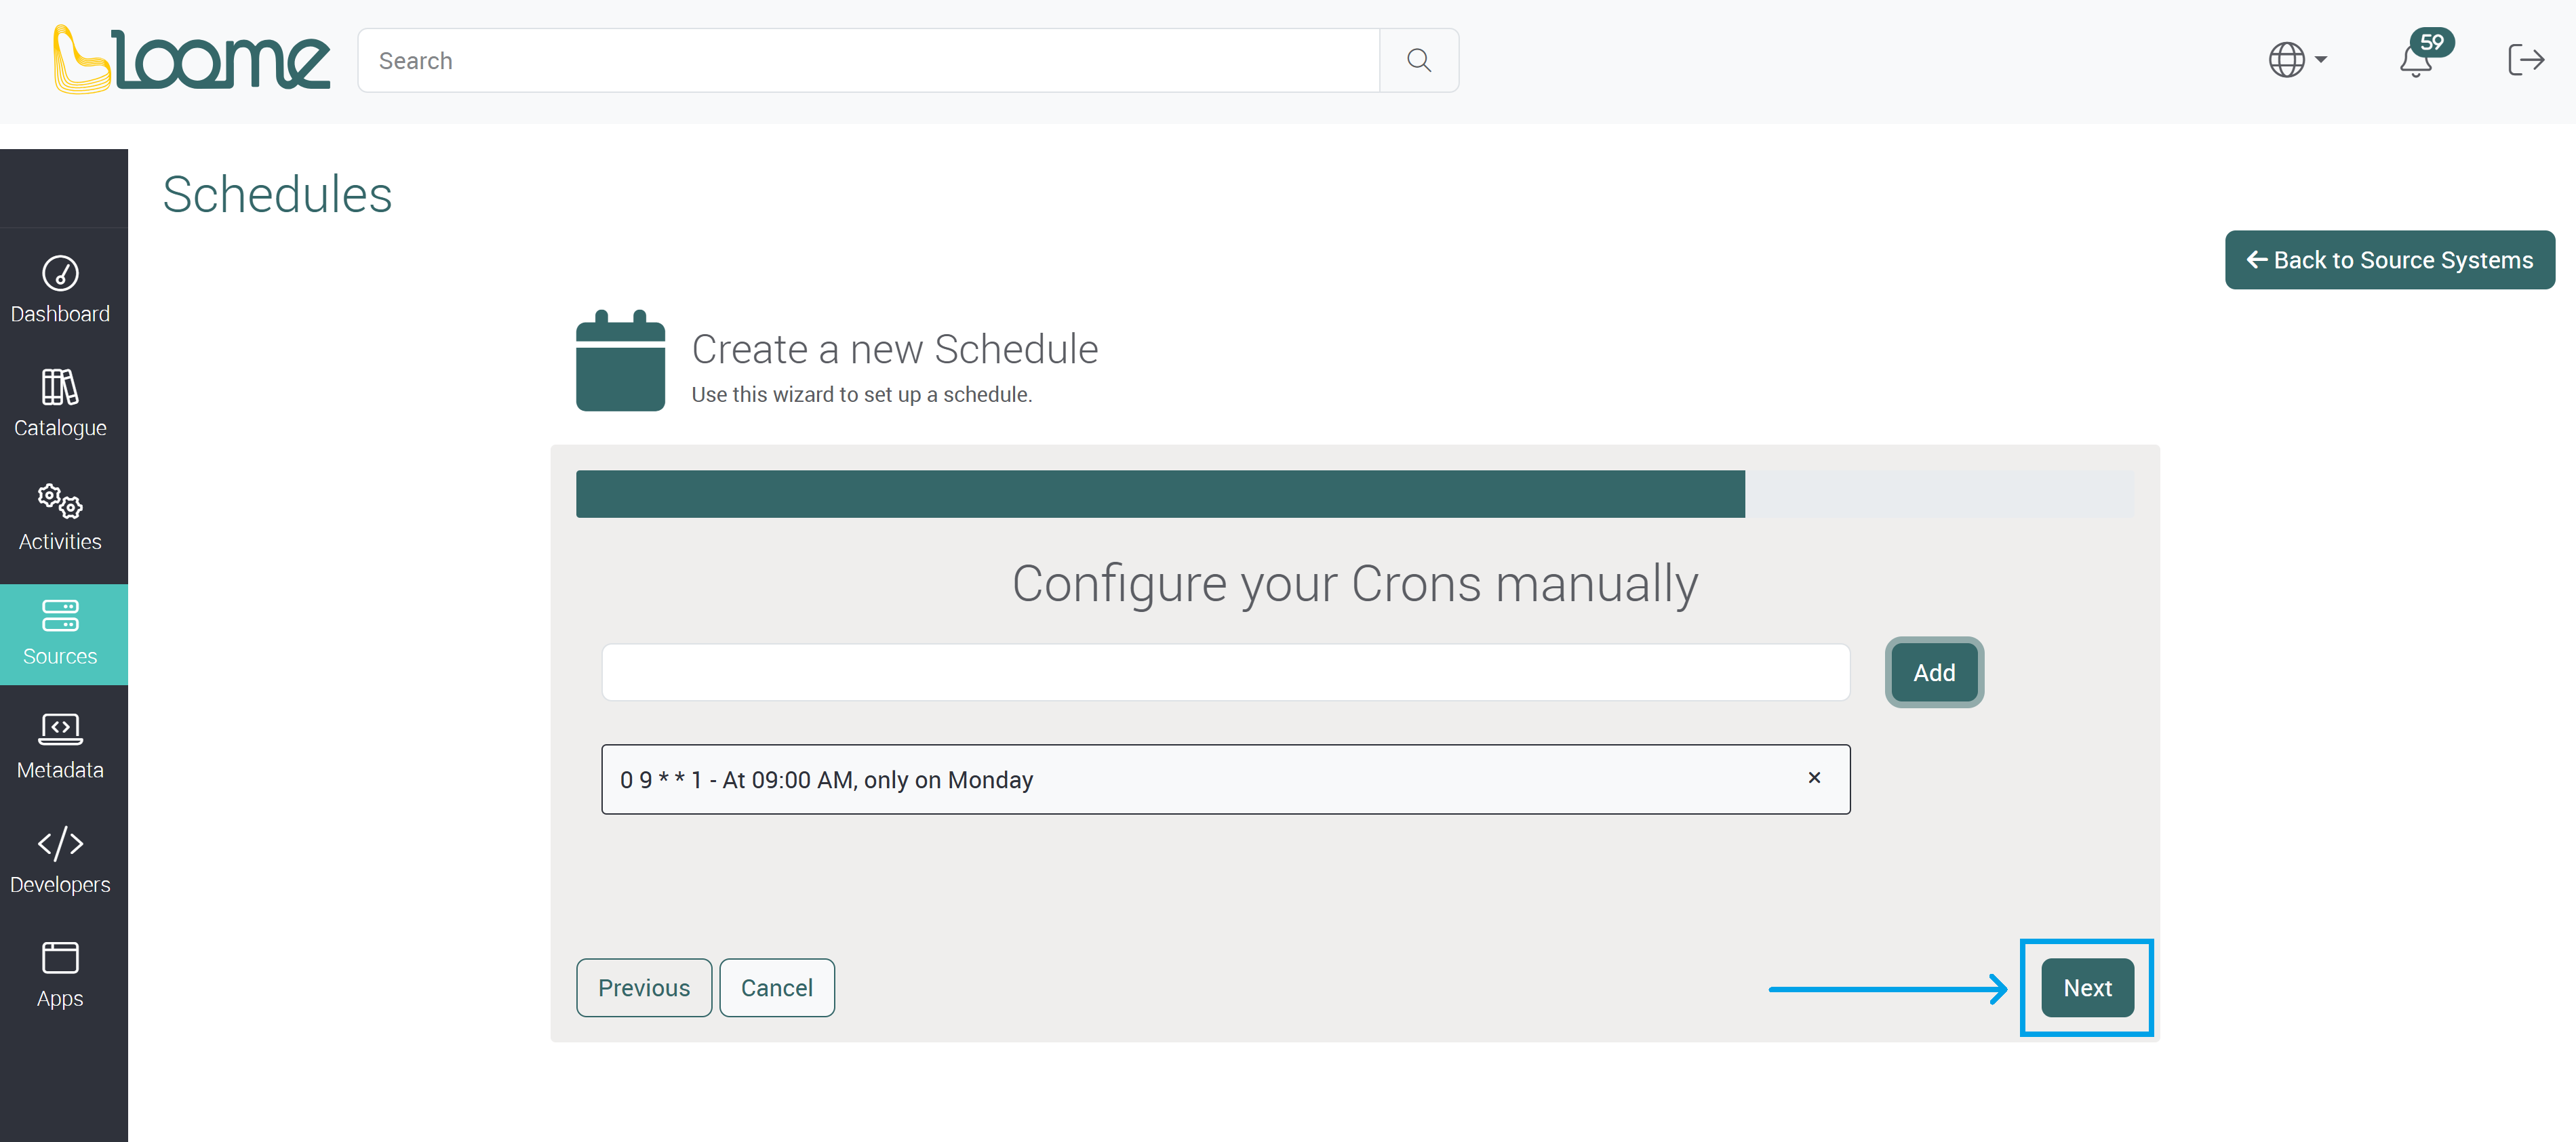Open Catalogue in the sidebar

61,404
